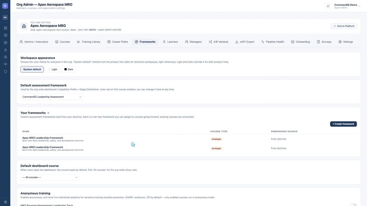Click the dashboard grid icon in sidebar
The image size is (367, 206).
[5, 28]
